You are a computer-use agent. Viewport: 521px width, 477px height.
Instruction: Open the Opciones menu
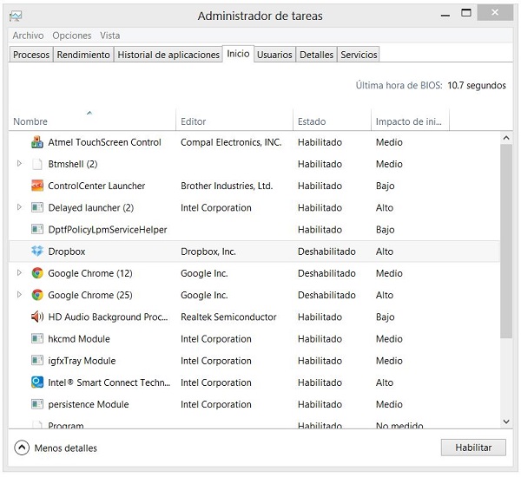tap(72, 36)
